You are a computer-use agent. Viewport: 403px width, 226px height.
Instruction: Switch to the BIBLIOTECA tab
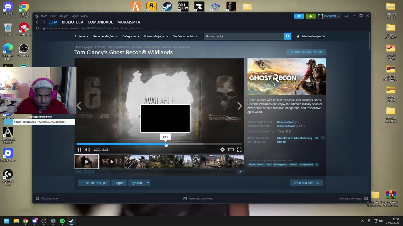73,22
